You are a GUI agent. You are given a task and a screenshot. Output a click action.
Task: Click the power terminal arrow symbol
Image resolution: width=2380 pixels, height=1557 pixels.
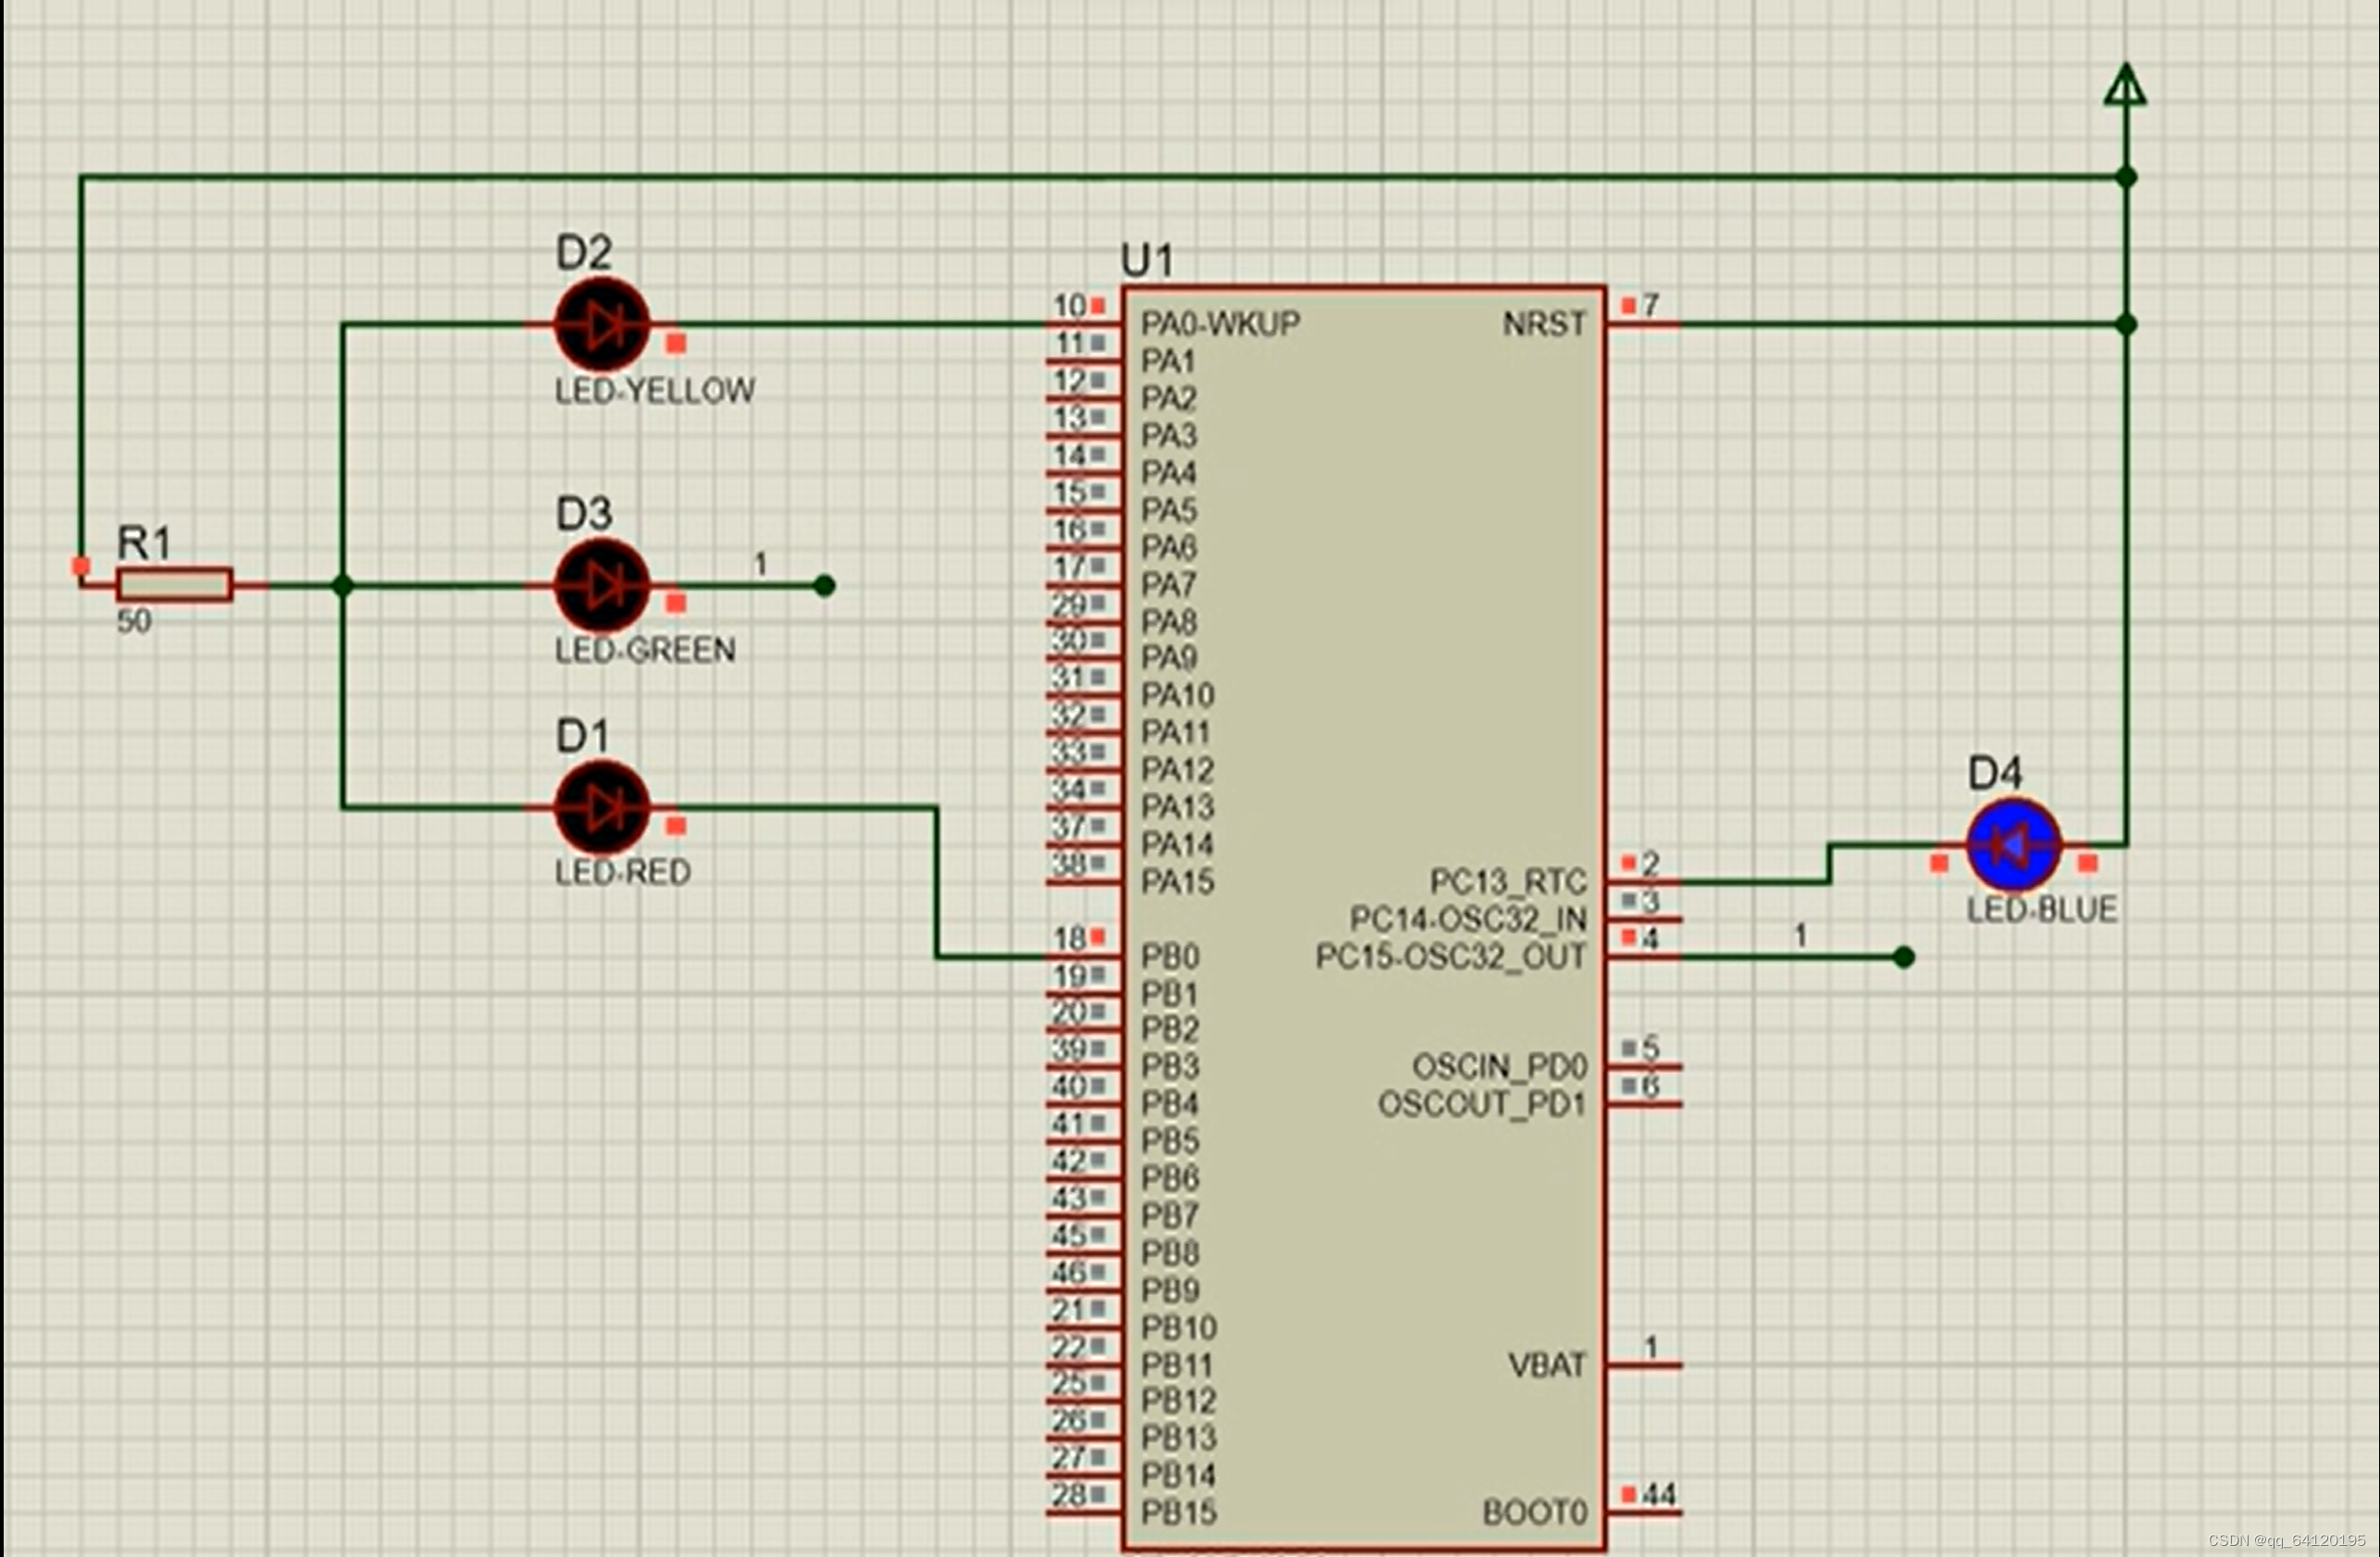(x=2125, y=86)
